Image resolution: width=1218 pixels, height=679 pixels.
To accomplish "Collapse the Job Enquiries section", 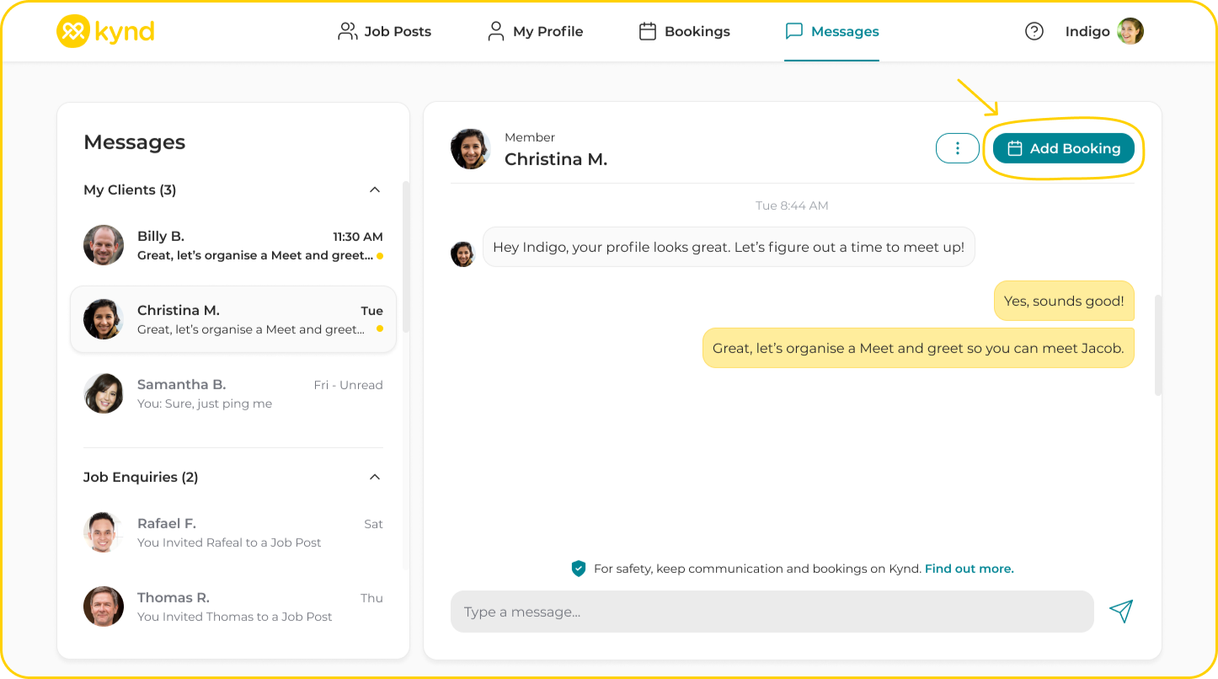I will pyautogui.click(x=375, y=477).
